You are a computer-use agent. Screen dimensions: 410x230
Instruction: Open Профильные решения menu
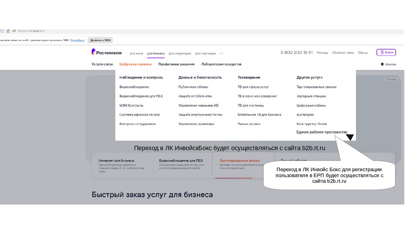point(177,64)
